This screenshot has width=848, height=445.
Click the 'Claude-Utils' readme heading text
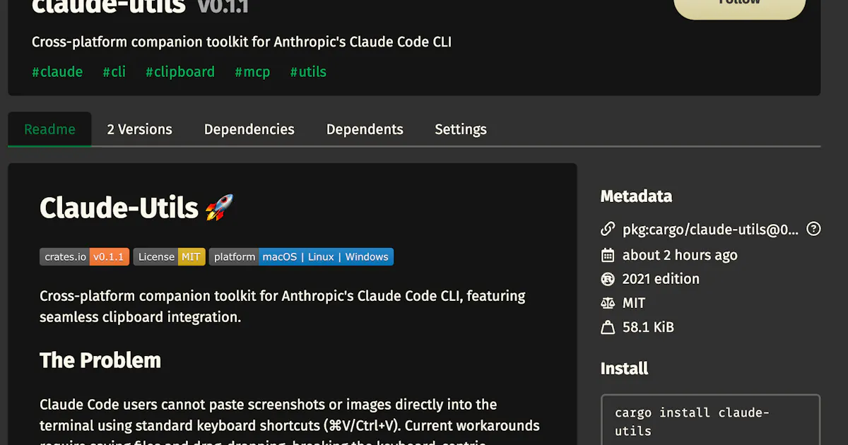[119, 208]
